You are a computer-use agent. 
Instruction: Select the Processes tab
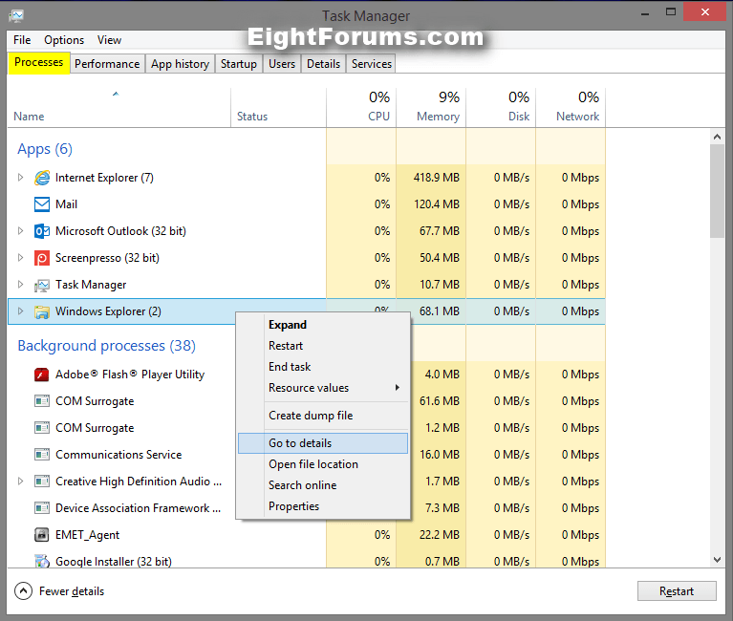click(39, 63)
